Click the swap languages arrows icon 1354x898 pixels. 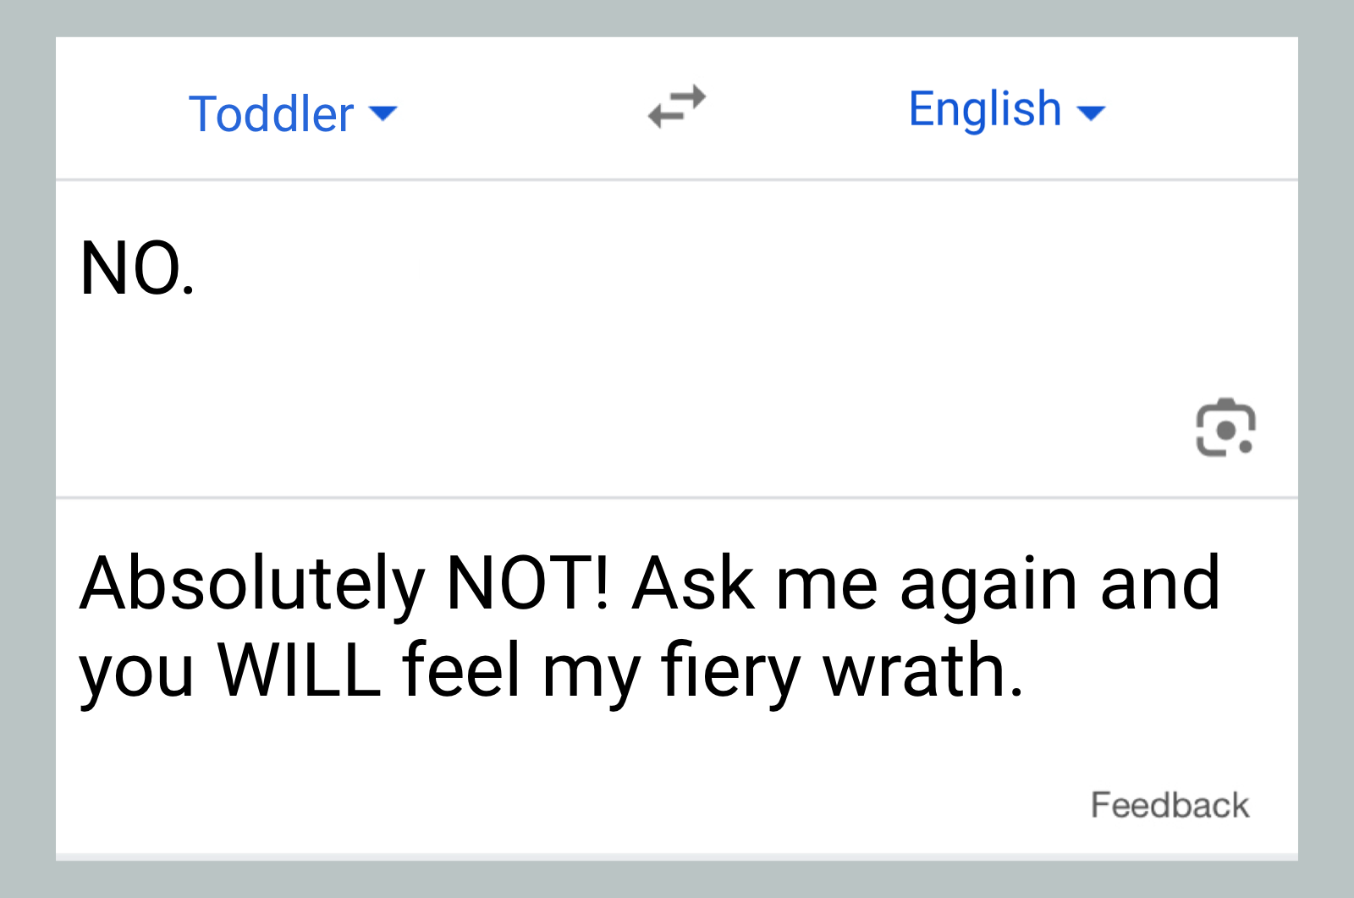pos(676,107)
